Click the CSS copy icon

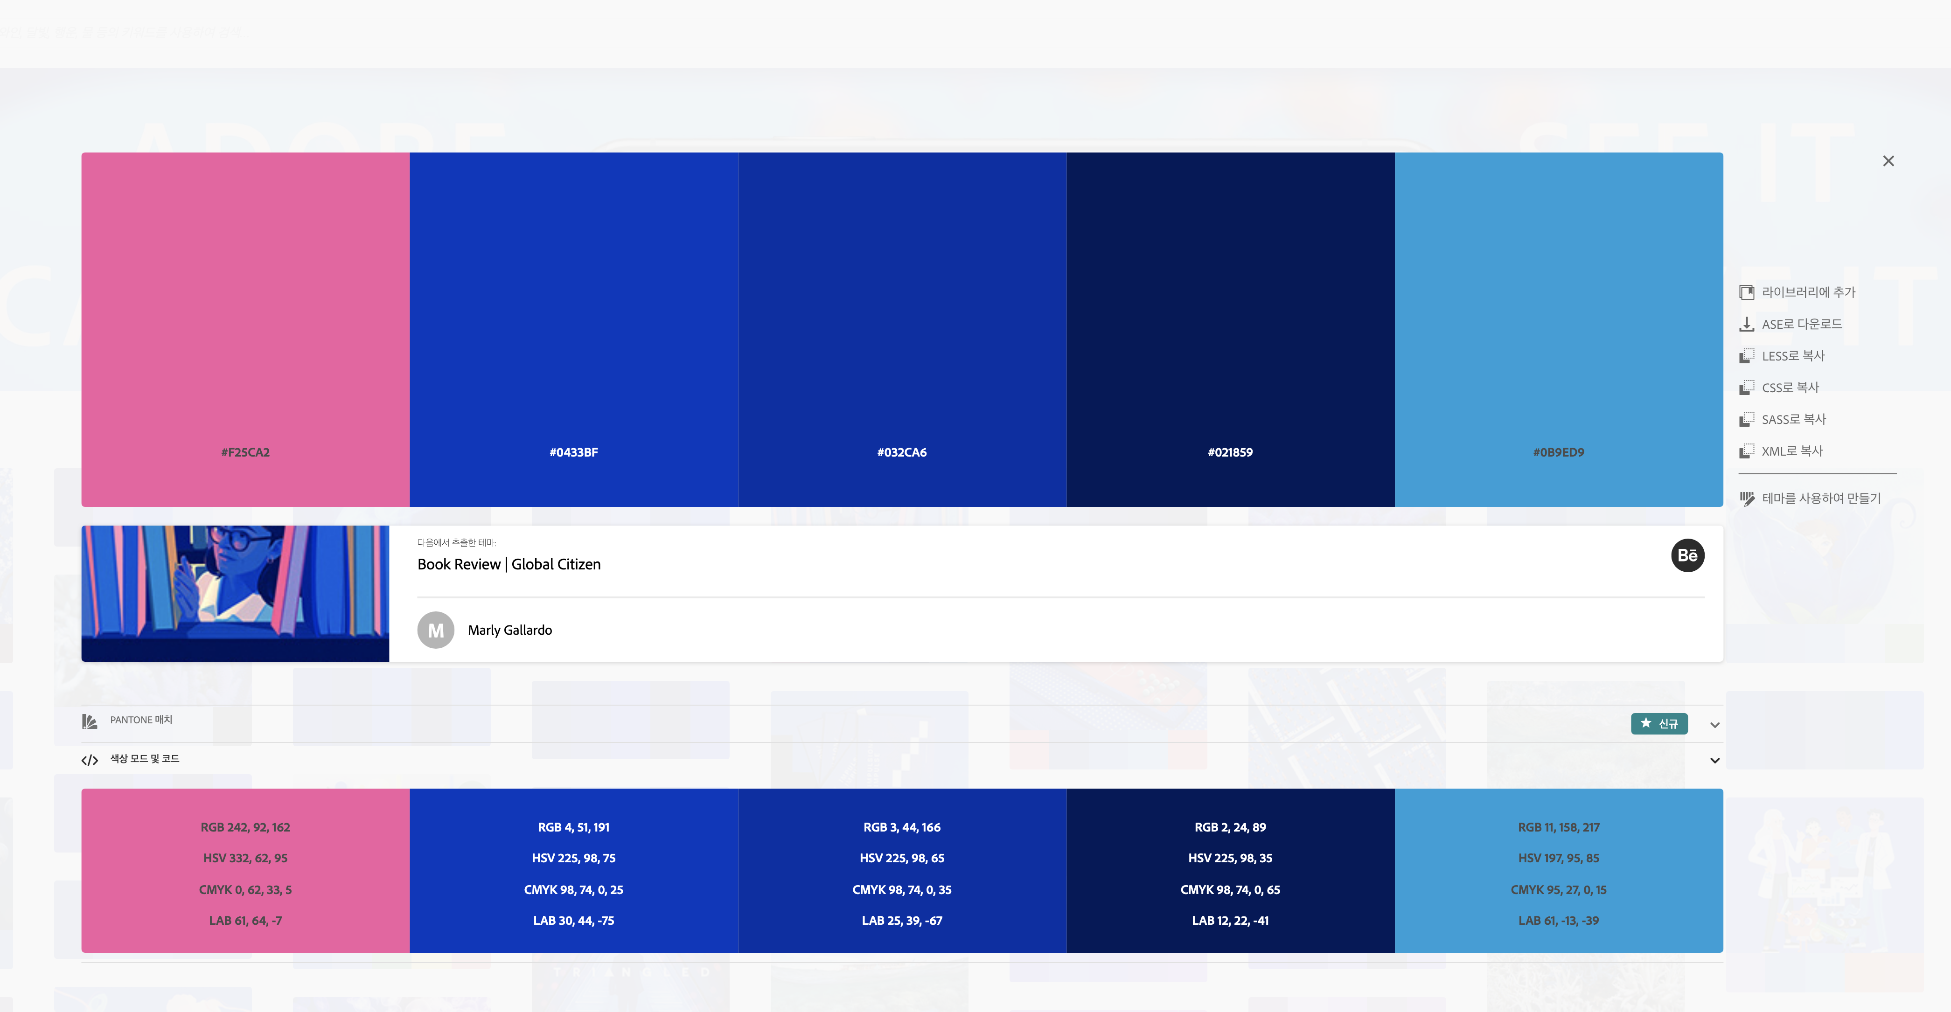point(1747,388)
